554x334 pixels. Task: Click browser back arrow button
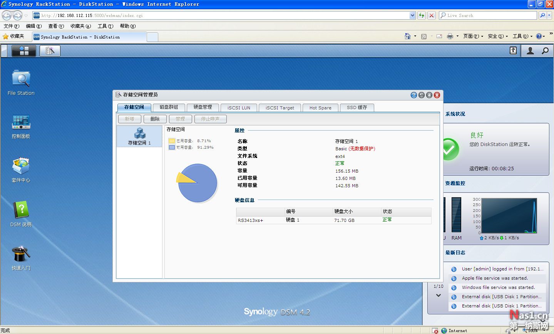[x=7, y=15]
